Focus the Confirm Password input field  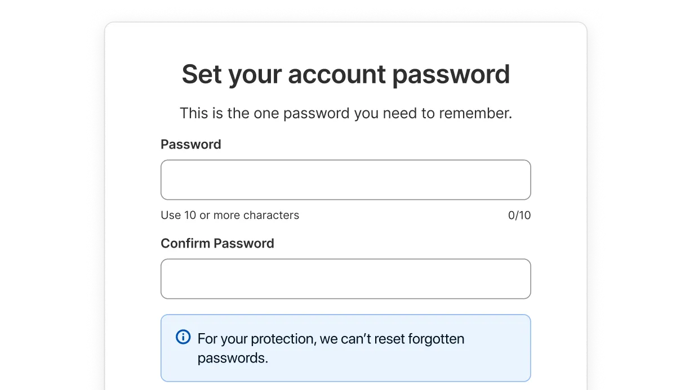[345, 279]
